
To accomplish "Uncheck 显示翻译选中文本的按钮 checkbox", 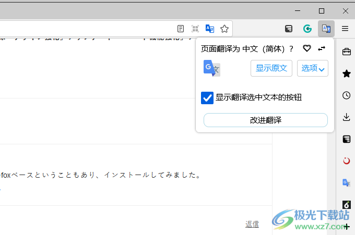I will click(x=207, y=98).
